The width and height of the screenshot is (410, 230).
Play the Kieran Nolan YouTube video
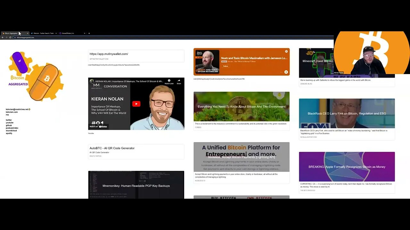pos(136,104)
